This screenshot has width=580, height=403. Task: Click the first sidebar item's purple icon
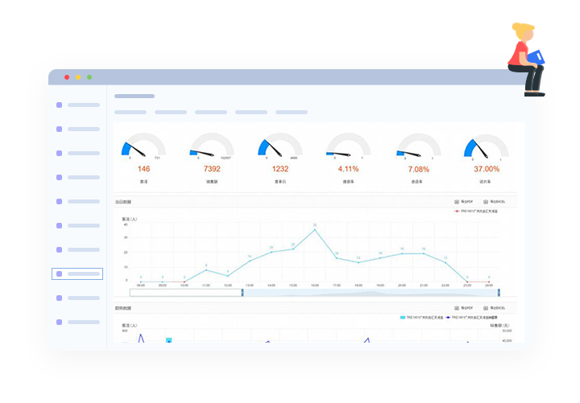click(x=59, y=105)
